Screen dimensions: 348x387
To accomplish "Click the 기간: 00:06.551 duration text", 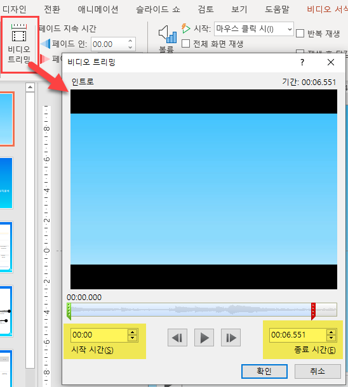I will [x=309, y=82].
